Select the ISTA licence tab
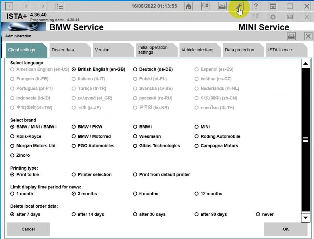Viewport: 314px width, 239px height. (x=287, y=50)
